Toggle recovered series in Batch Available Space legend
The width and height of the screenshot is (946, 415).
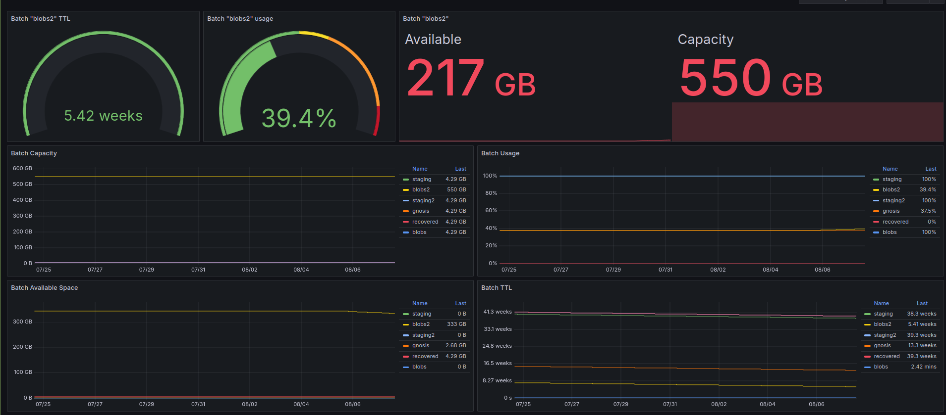tap(425, 357)
